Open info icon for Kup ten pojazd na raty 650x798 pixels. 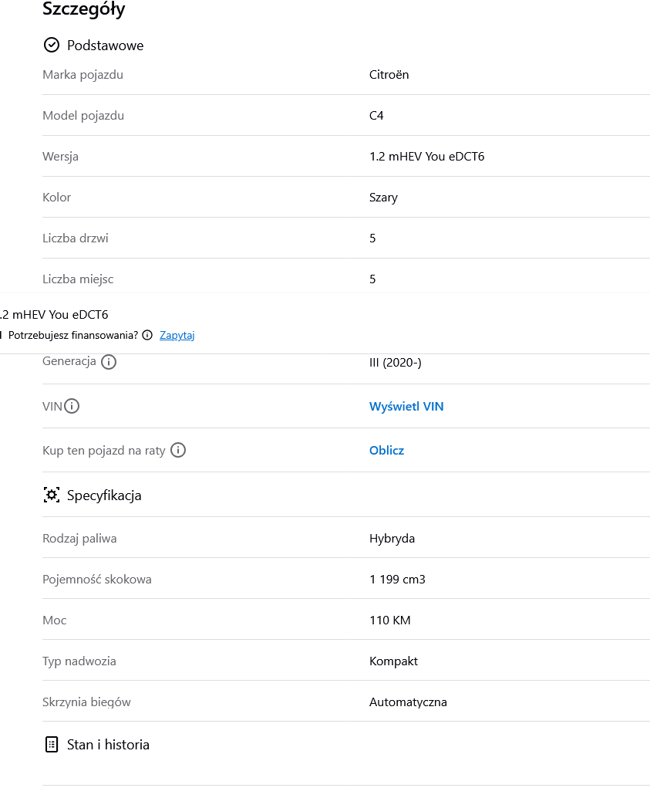(178, 450)
